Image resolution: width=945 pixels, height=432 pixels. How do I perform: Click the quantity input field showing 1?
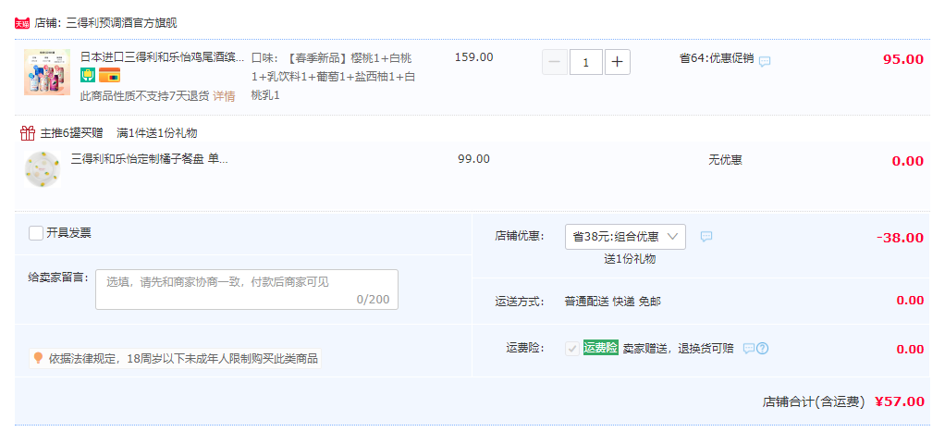pos(586,62)
